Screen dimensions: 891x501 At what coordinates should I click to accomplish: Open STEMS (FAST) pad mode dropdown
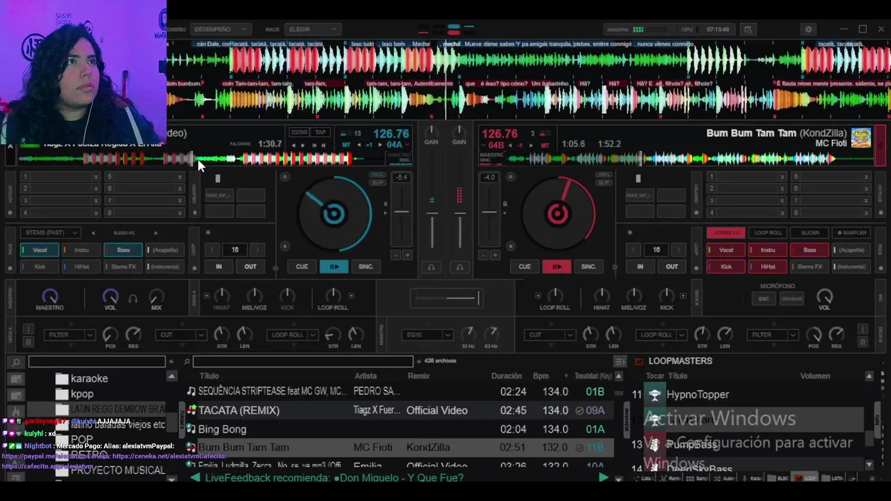(50, 232)
